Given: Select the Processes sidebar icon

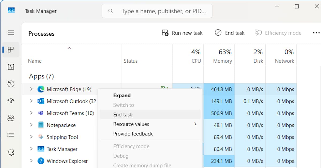Looking at the screenshot, I should click(11, 50).
